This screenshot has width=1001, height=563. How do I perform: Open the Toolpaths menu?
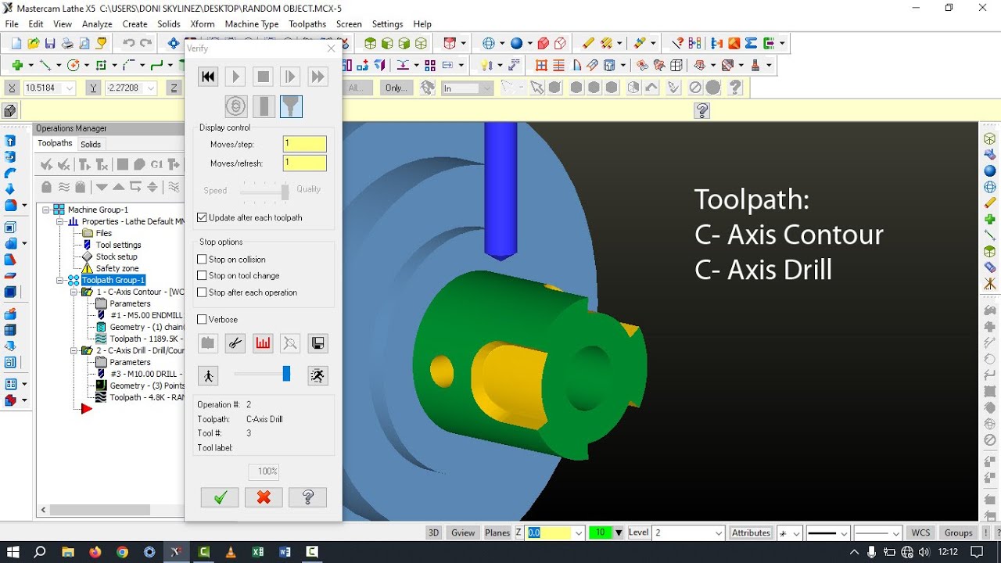(307, 24)
